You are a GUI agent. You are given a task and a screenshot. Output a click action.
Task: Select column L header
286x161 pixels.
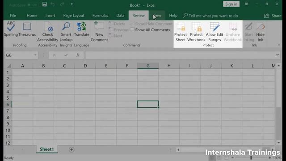tap(252, 66)
